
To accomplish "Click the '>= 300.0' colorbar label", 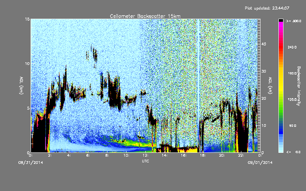I will [294, 21].
